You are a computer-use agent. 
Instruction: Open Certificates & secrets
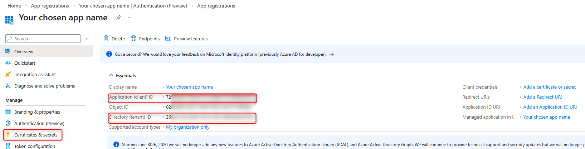tap(35, 135)
